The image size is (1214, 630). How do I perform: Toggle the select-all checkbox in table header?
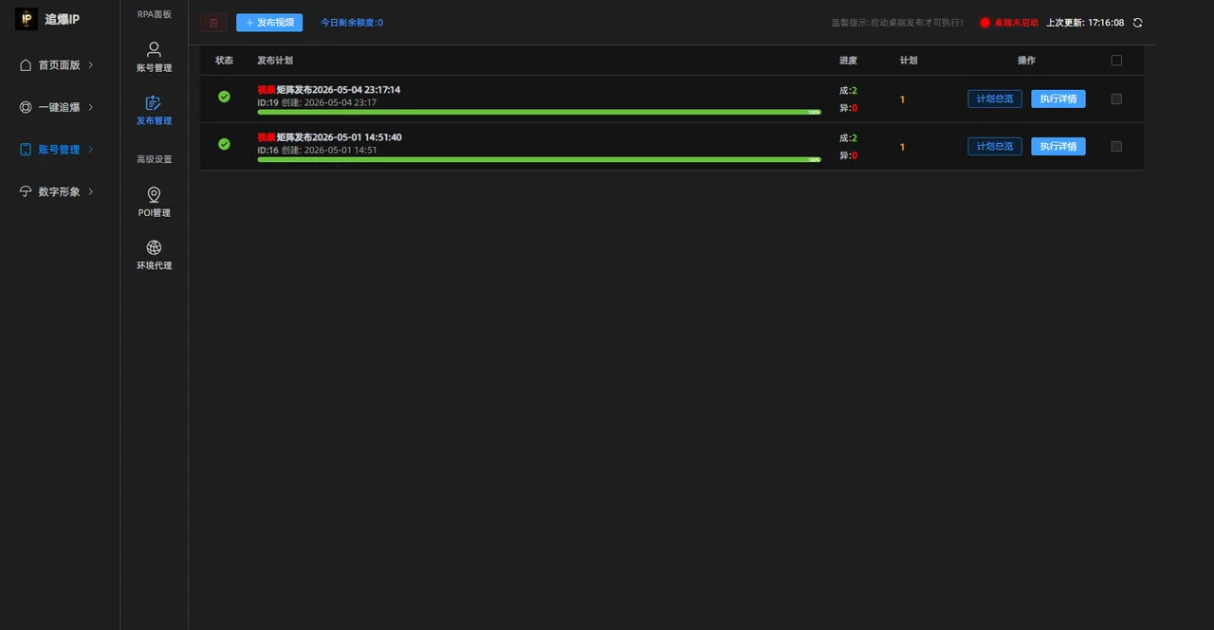1116,61
